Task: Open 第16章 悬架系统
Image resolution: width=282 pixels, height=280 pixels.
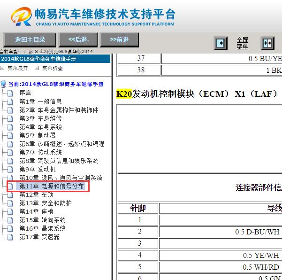Action: 42,228
